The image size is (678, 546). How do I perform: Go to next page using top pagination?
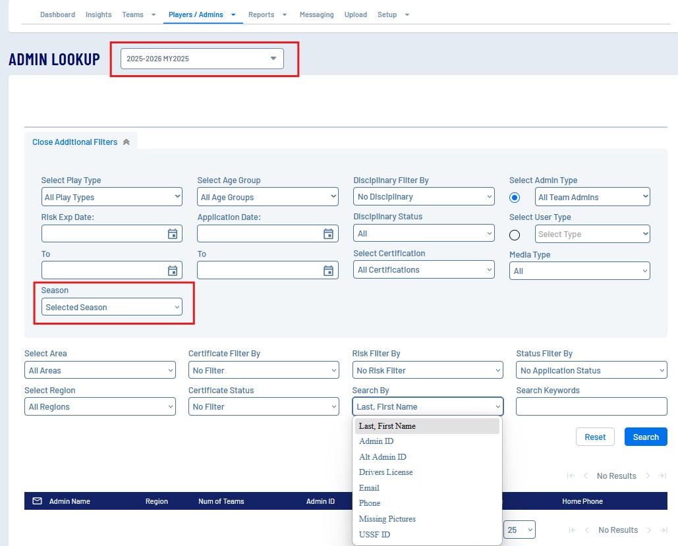(648, 476)
